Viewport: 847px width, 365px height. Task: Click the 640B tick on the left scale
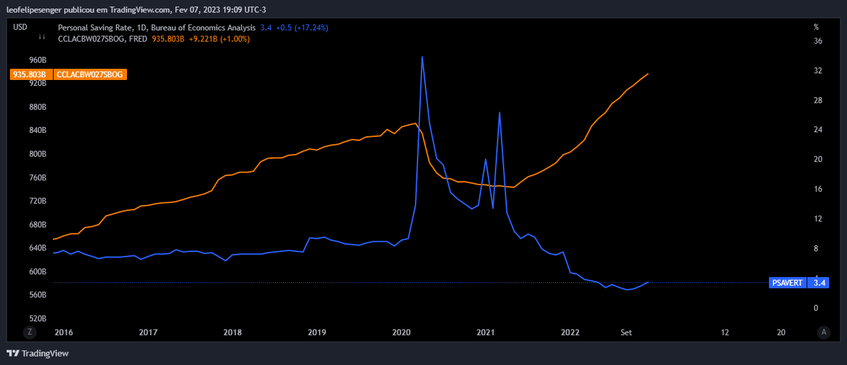(x=38, y=248)
